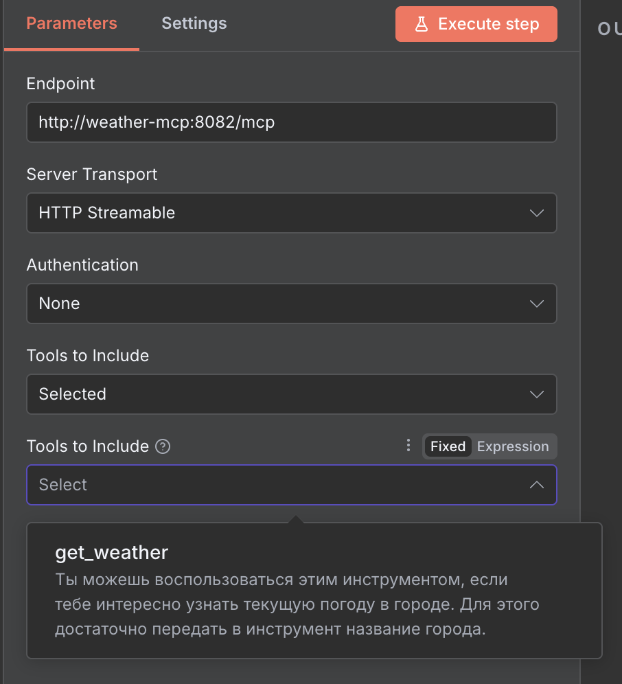Viewport: 622px width, 684px height.
Task: Click the help icon beside Tools to Include
Action: [163, 446]
